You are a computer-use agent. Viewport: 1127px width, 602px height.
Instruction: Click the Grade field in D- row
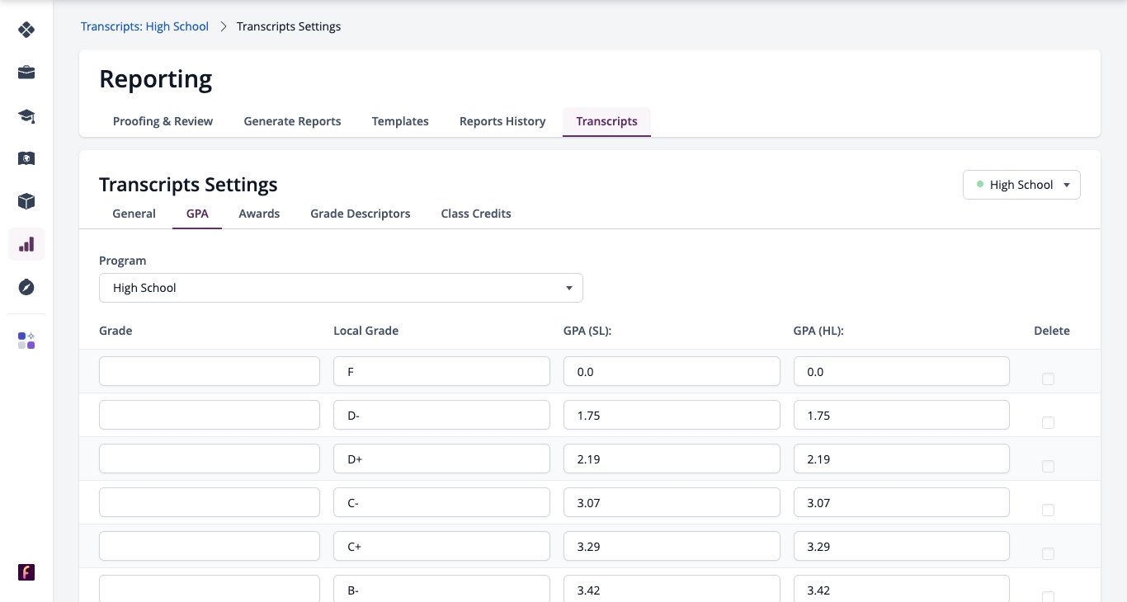(x=210, y=415)
